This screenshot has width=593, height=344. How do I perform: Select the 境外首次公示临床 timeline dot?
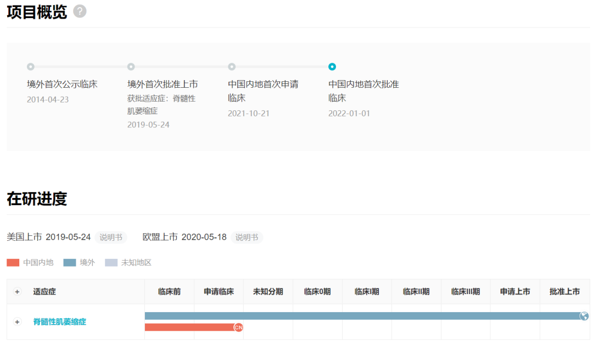31,67
